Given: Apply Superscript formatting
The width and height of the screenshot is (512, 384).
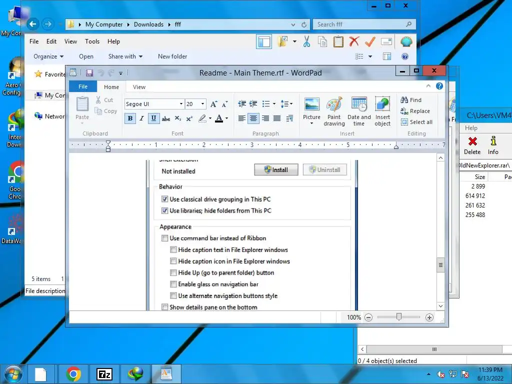Looking at the screenshot, I should (x=189, y=118).
